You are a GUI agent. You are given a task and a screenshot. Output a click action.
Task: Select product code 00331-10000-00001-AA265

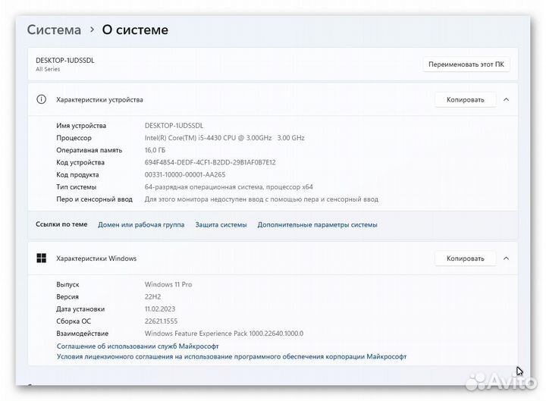(x=185, y=175)
